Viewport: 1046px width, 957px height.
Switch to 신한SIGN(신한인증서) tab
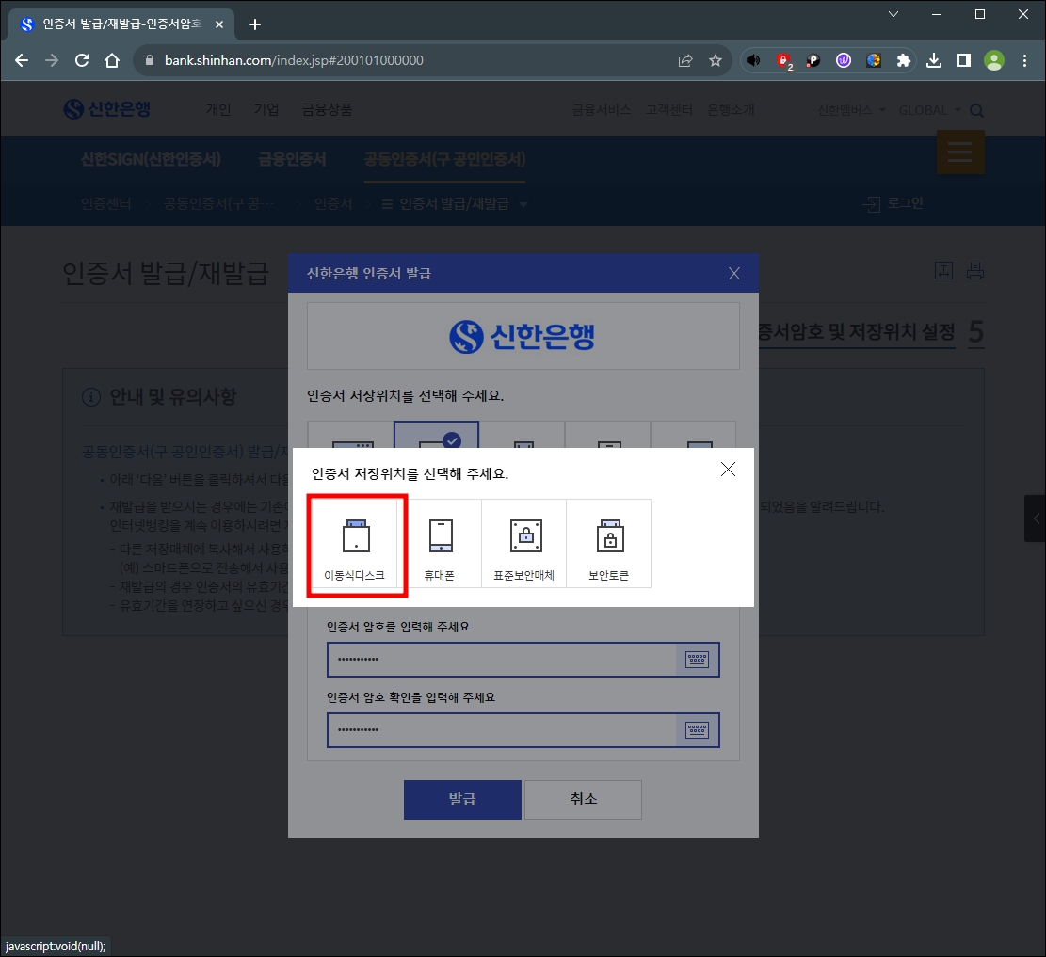coord(151,159)
